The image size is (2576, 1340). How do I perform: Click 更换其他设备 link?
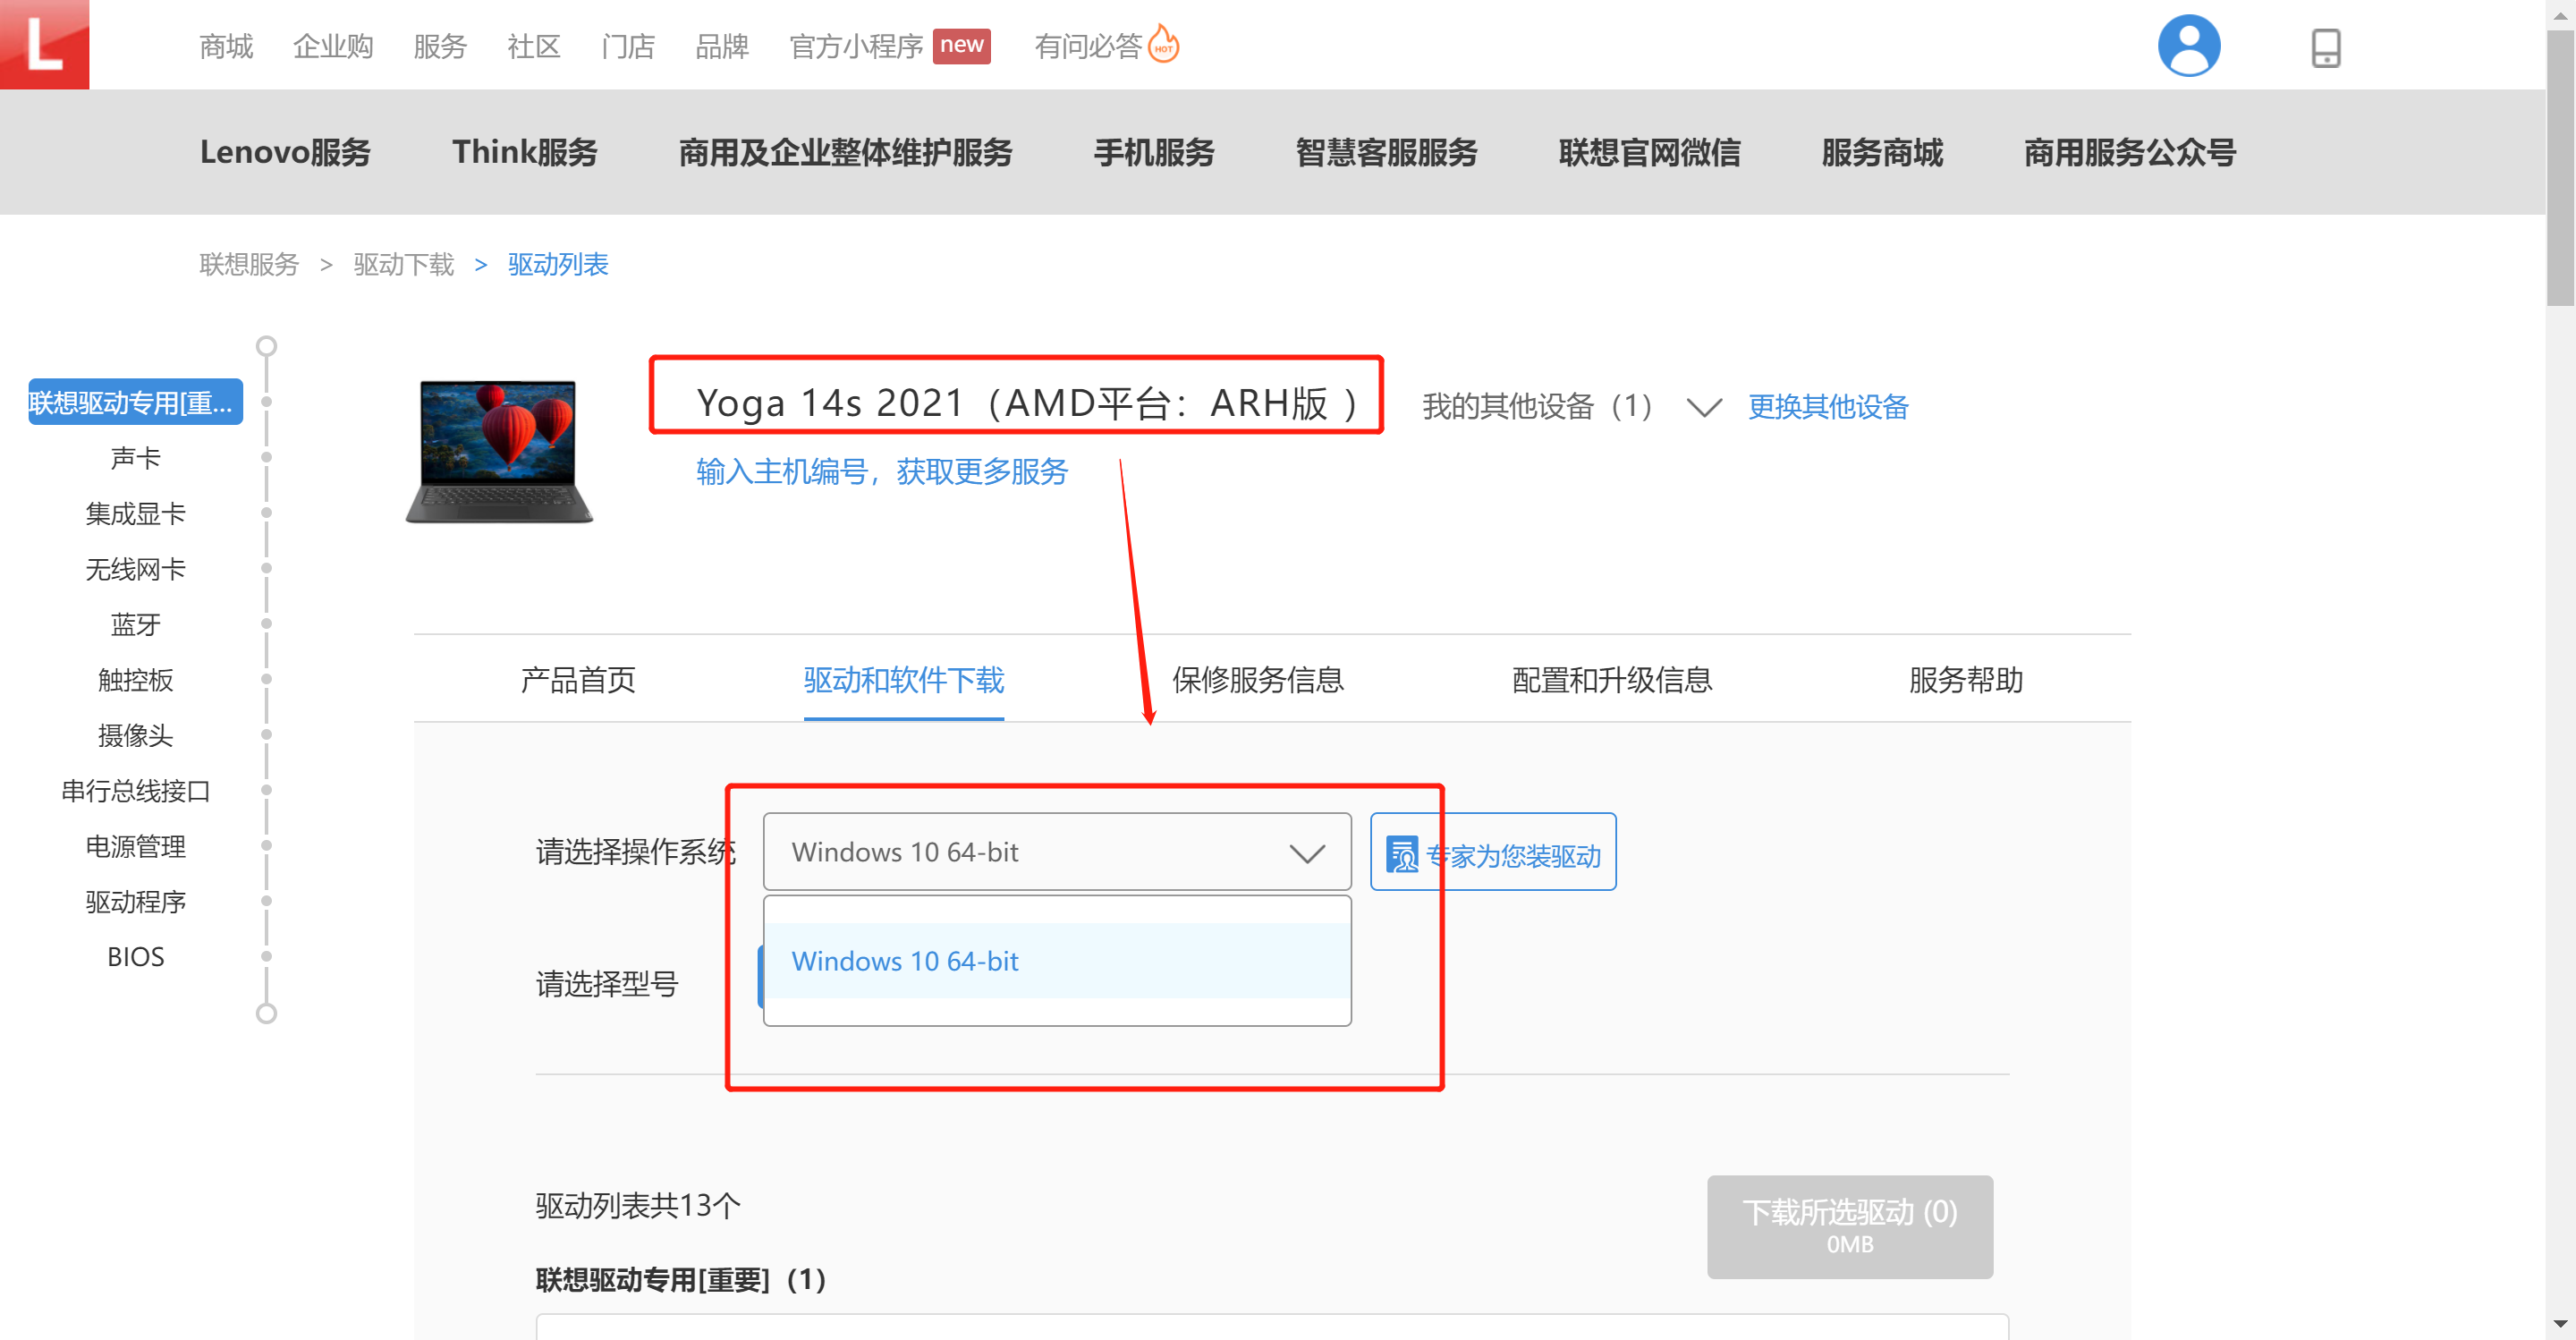tap(1828, 406)
